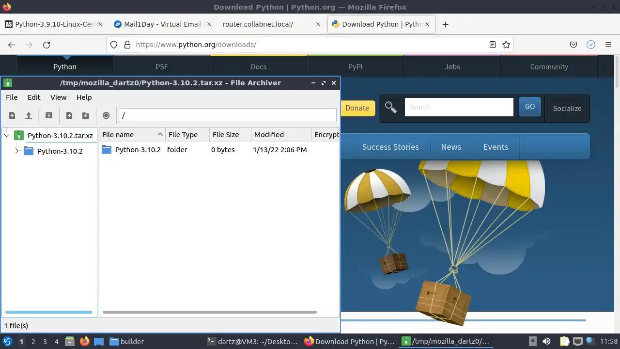Viewport: 620px width, 349px height.
Task: Click the upward-arrow Open archive toolbar icon
Action: (x=29, y=115)
